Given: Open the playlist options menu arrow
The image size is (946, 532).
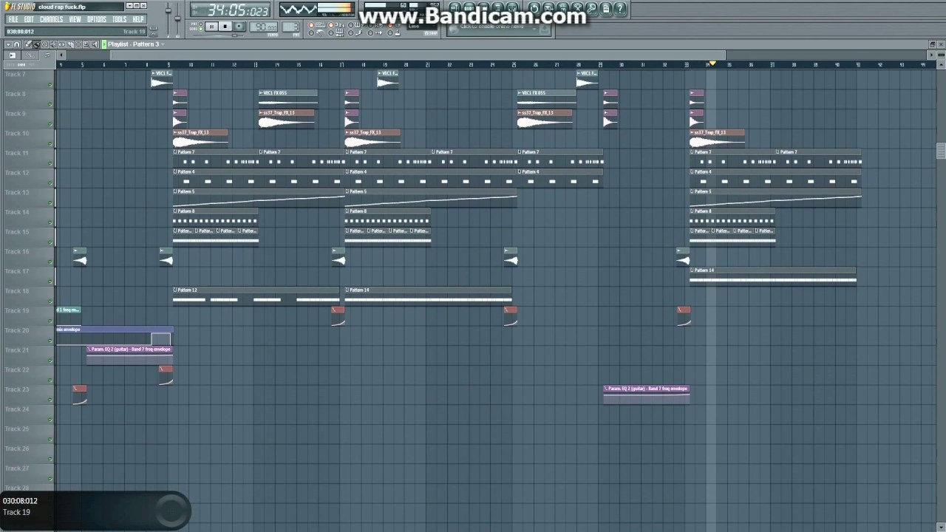Looking at the screenshot, I should pos(8,44).
